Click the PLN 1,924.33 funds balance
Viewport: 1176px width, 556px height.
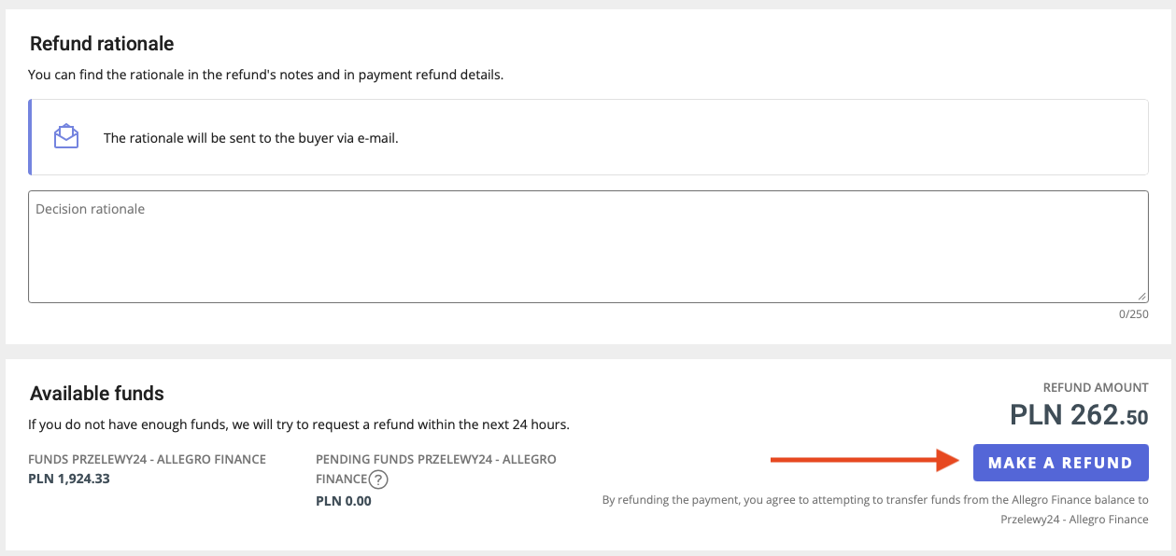coord(69,480)
